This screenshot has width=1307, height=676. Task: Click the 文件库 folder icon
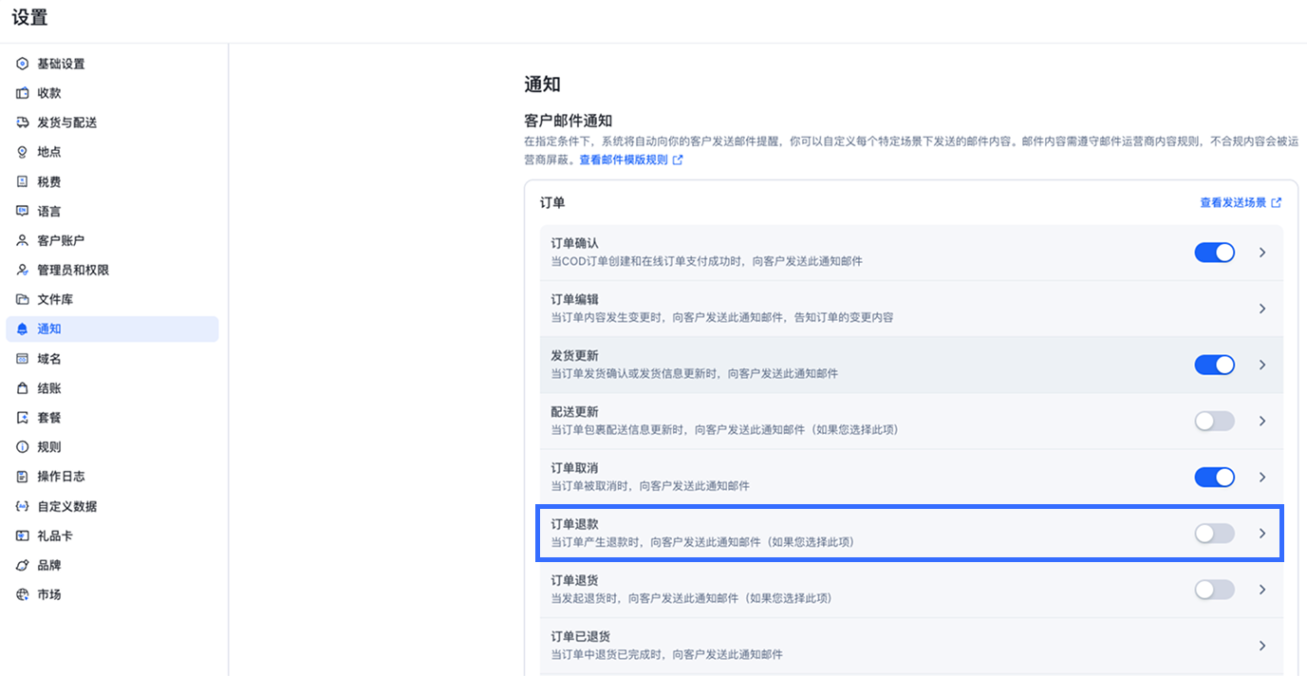coord(23,299)
